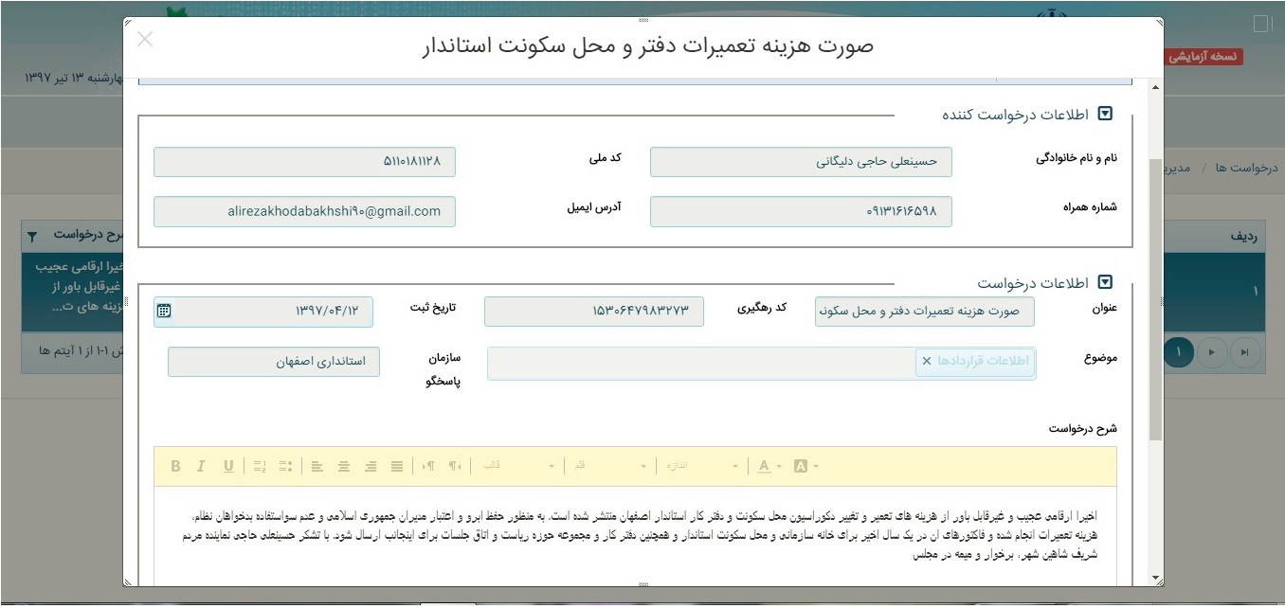Select page 1 in background pager
Viewport: 1285px width, 608px height.
click(1178, 351)
